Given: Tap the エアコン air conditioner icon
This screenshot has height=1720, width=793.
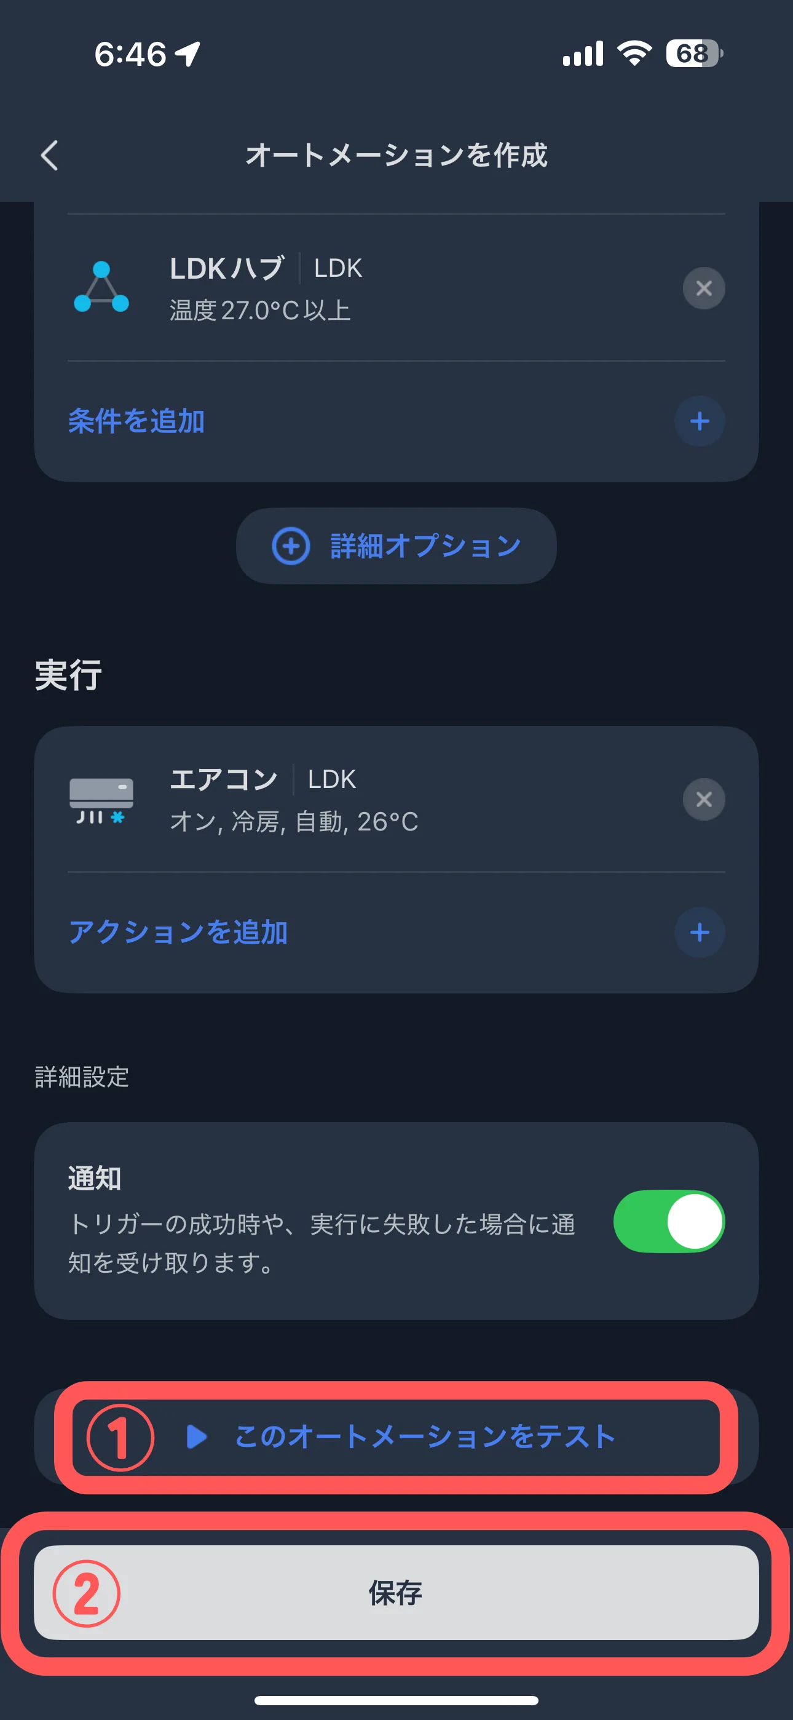Looking at the screenshot, I should click(101, 800).
